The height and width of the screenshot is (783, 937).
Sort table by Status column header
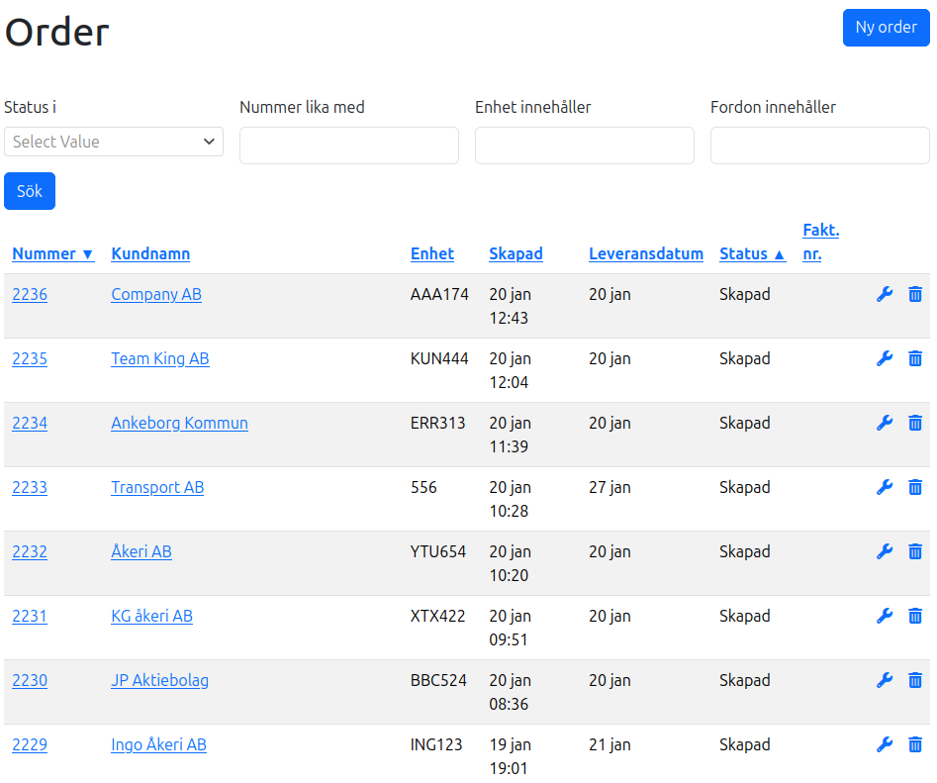[752, 253]
